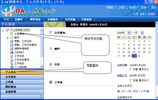Open the 内部短信 menu item
Viewport: 158px width, 100px height.
click(x=53, y=19)
